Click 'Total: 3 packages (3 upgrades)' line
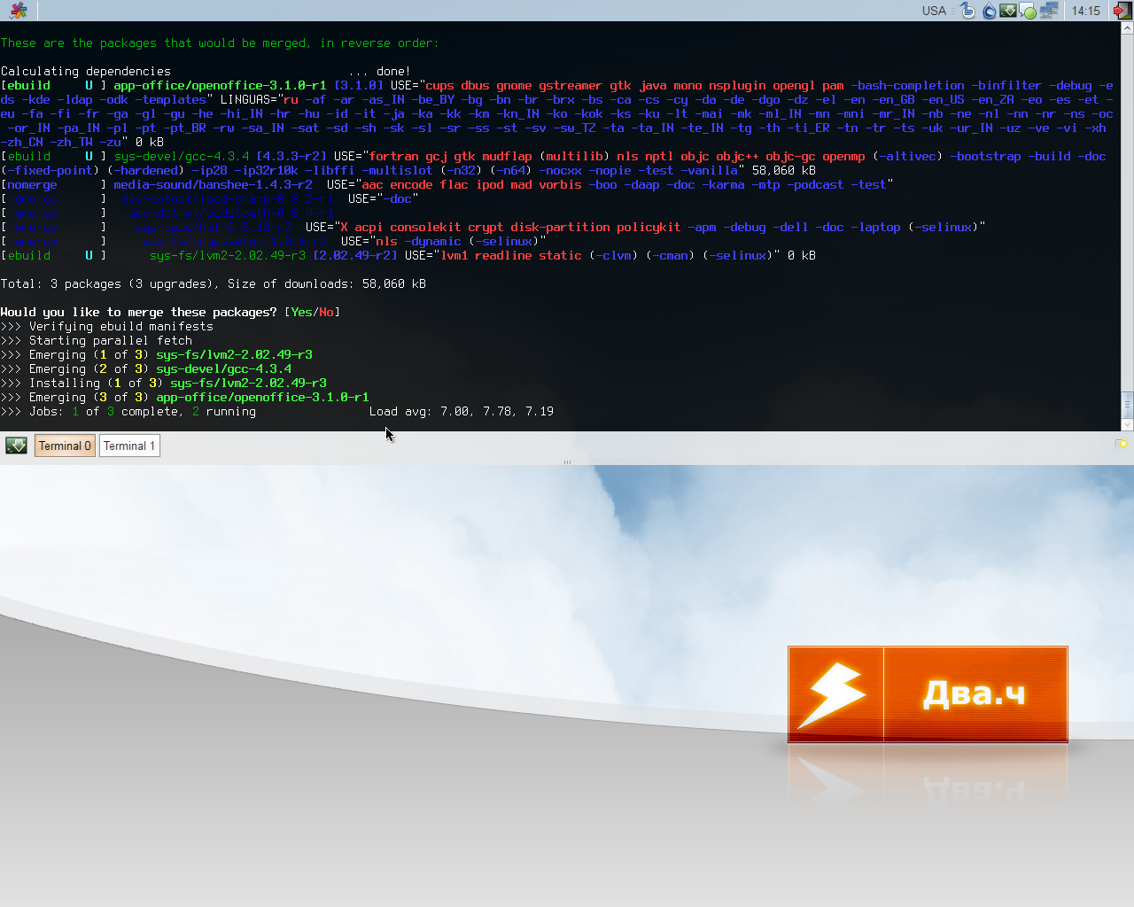1134x907 pixels. [x=213, y=283]
